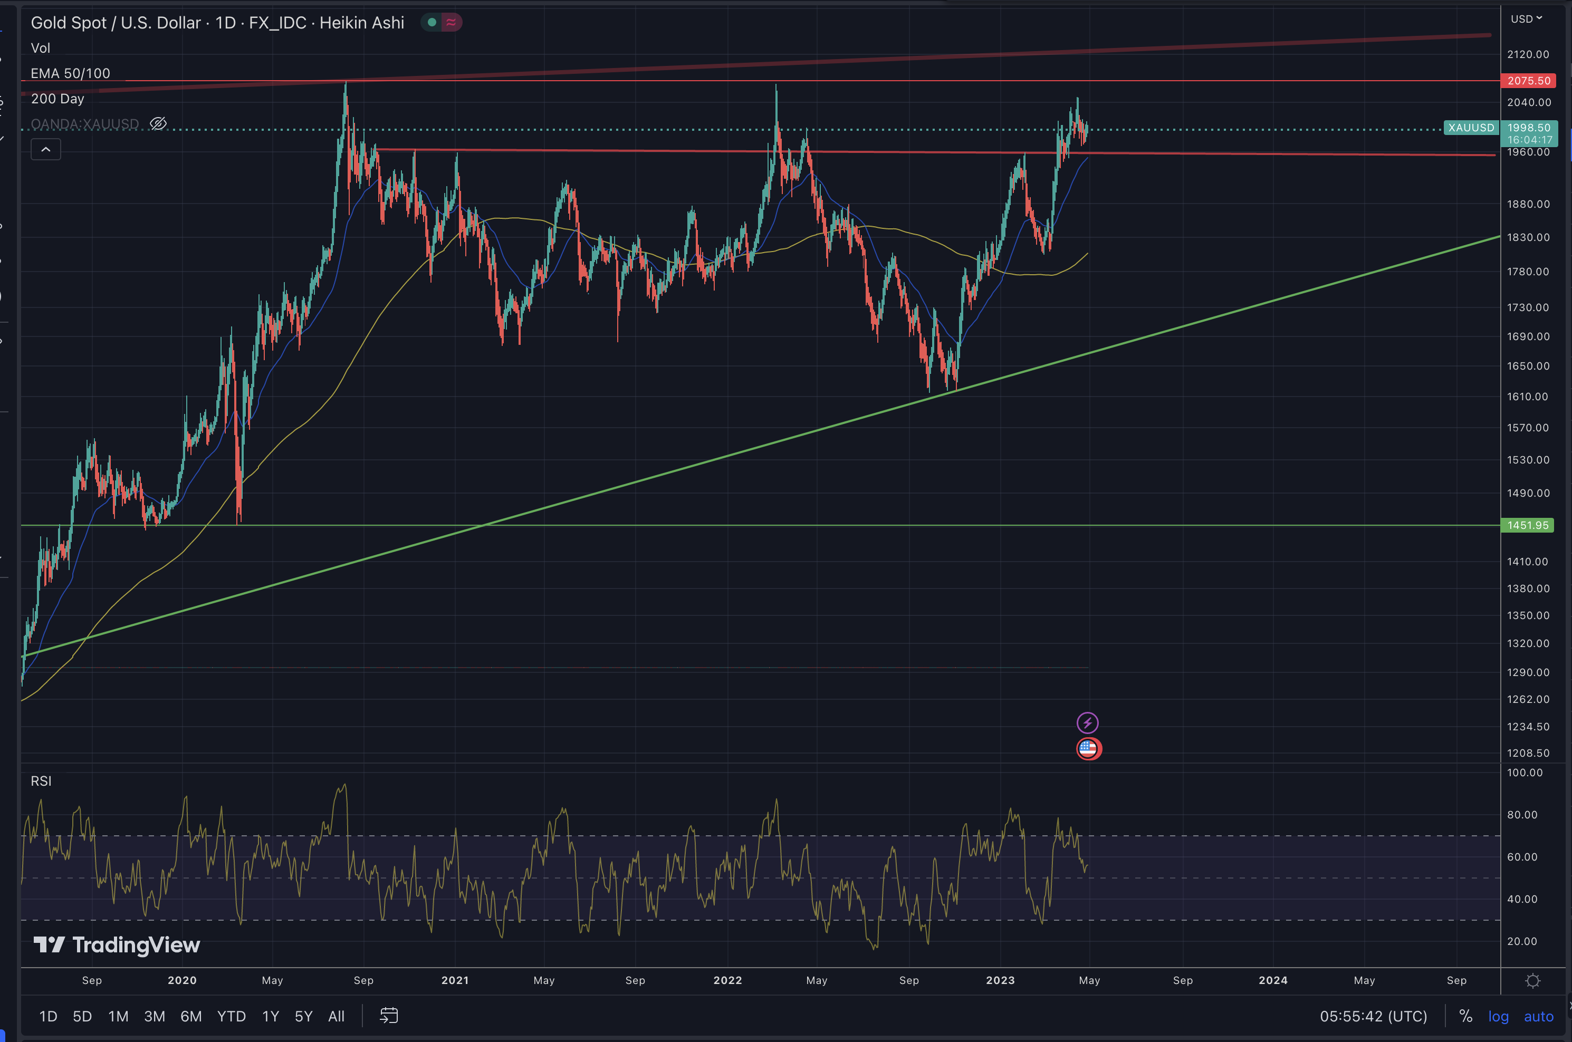Open chart scale settings gear icon
The image size is (1572, 1042).
click(x=1533, y=981)
